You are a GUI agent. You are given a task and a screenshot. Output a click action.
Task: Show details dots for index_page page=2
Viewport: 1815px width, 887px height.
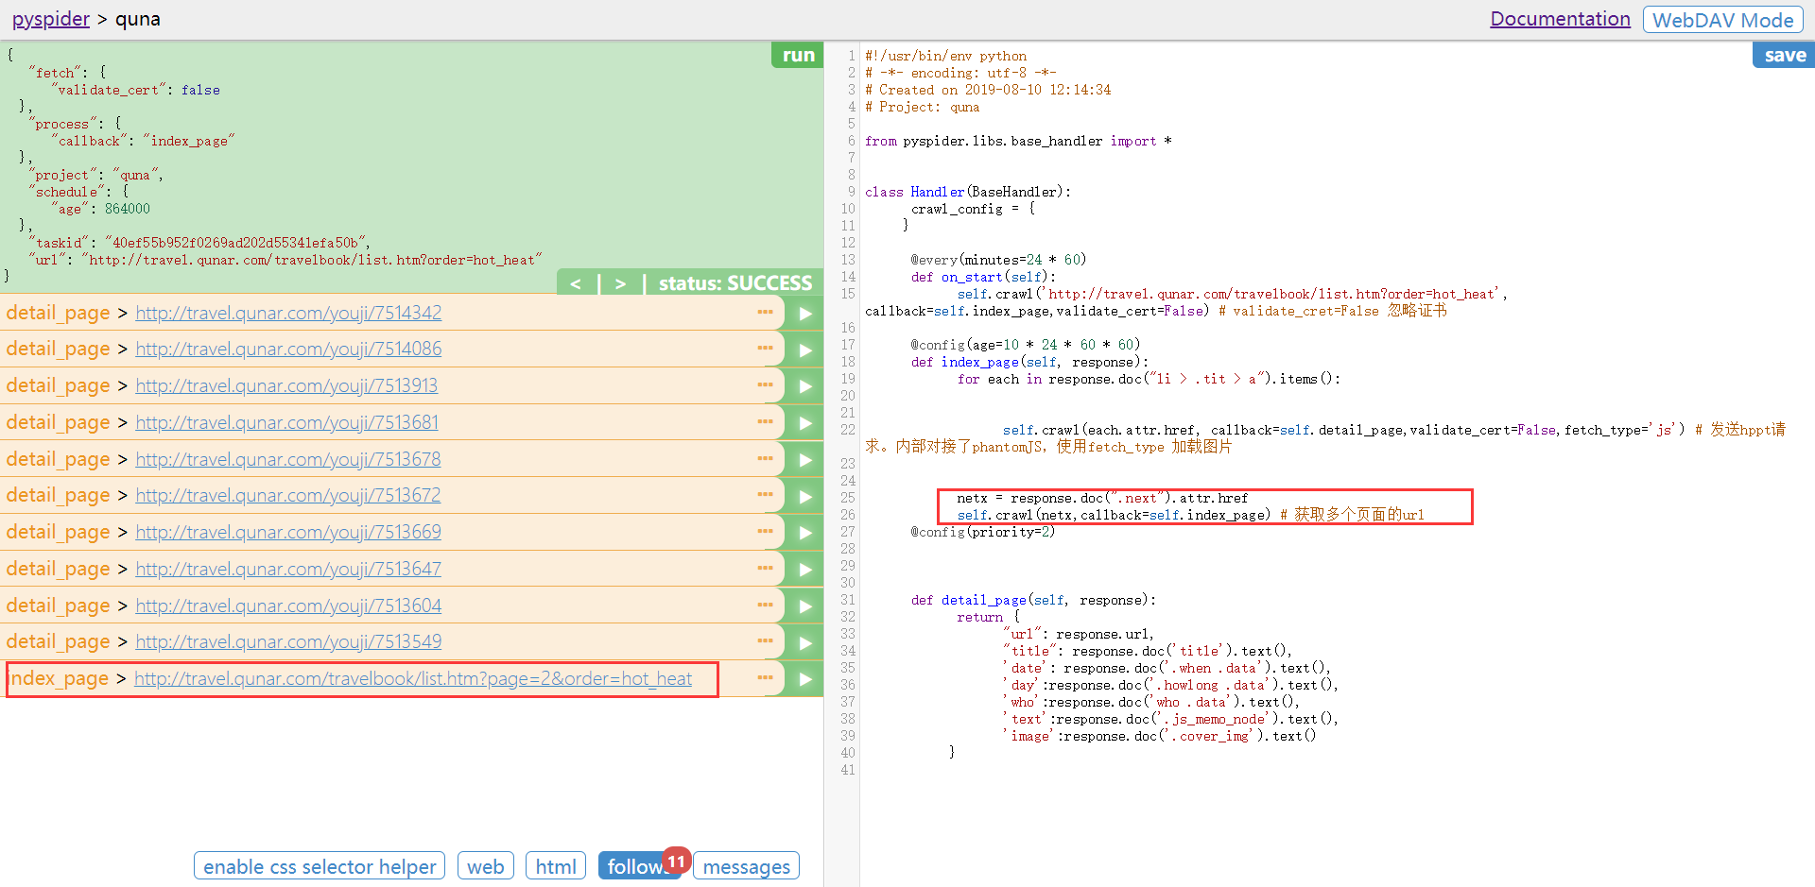click(765, 677)
